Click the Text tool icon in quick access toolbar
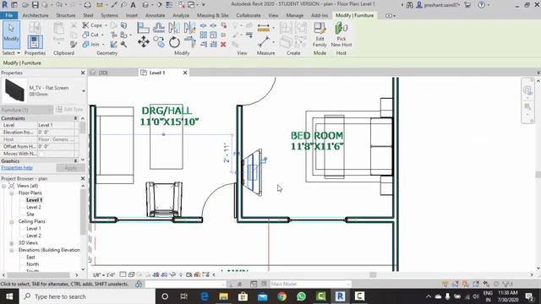Screen dimensions: 541x304 [x=134, y=5]
